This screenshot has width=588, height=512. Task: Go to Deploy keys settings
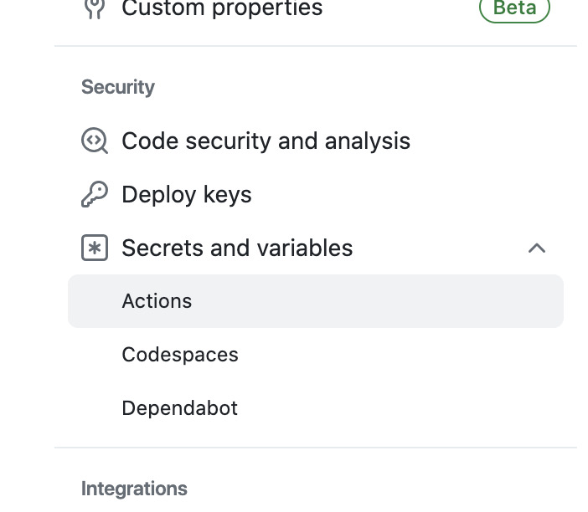186,195
